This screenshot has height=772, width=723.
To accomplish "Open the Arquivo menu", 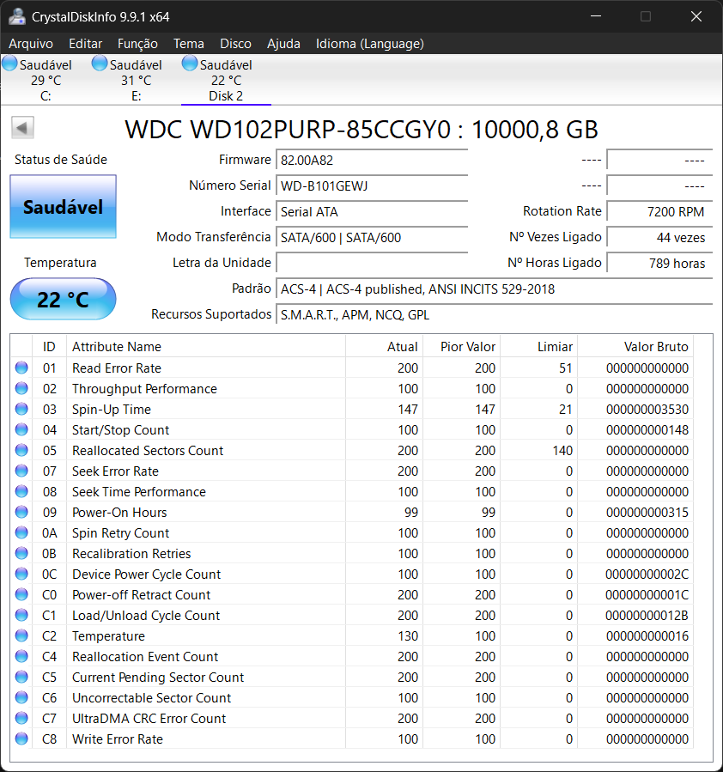I will point(31,44).
